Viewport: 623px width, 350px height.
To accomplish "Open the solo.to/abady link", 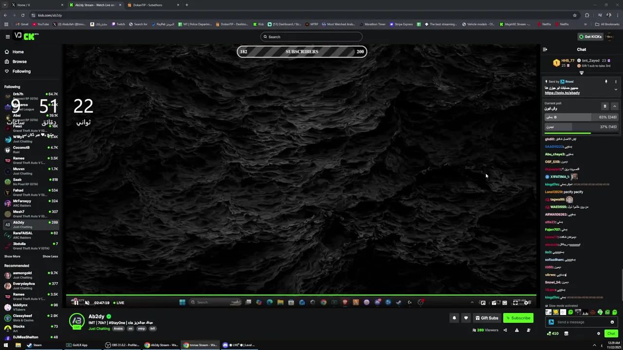I will [562, 93].
